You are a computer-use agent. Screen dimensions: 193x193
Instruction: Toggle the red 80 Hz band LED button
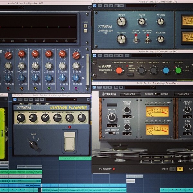tap(8, 88)
